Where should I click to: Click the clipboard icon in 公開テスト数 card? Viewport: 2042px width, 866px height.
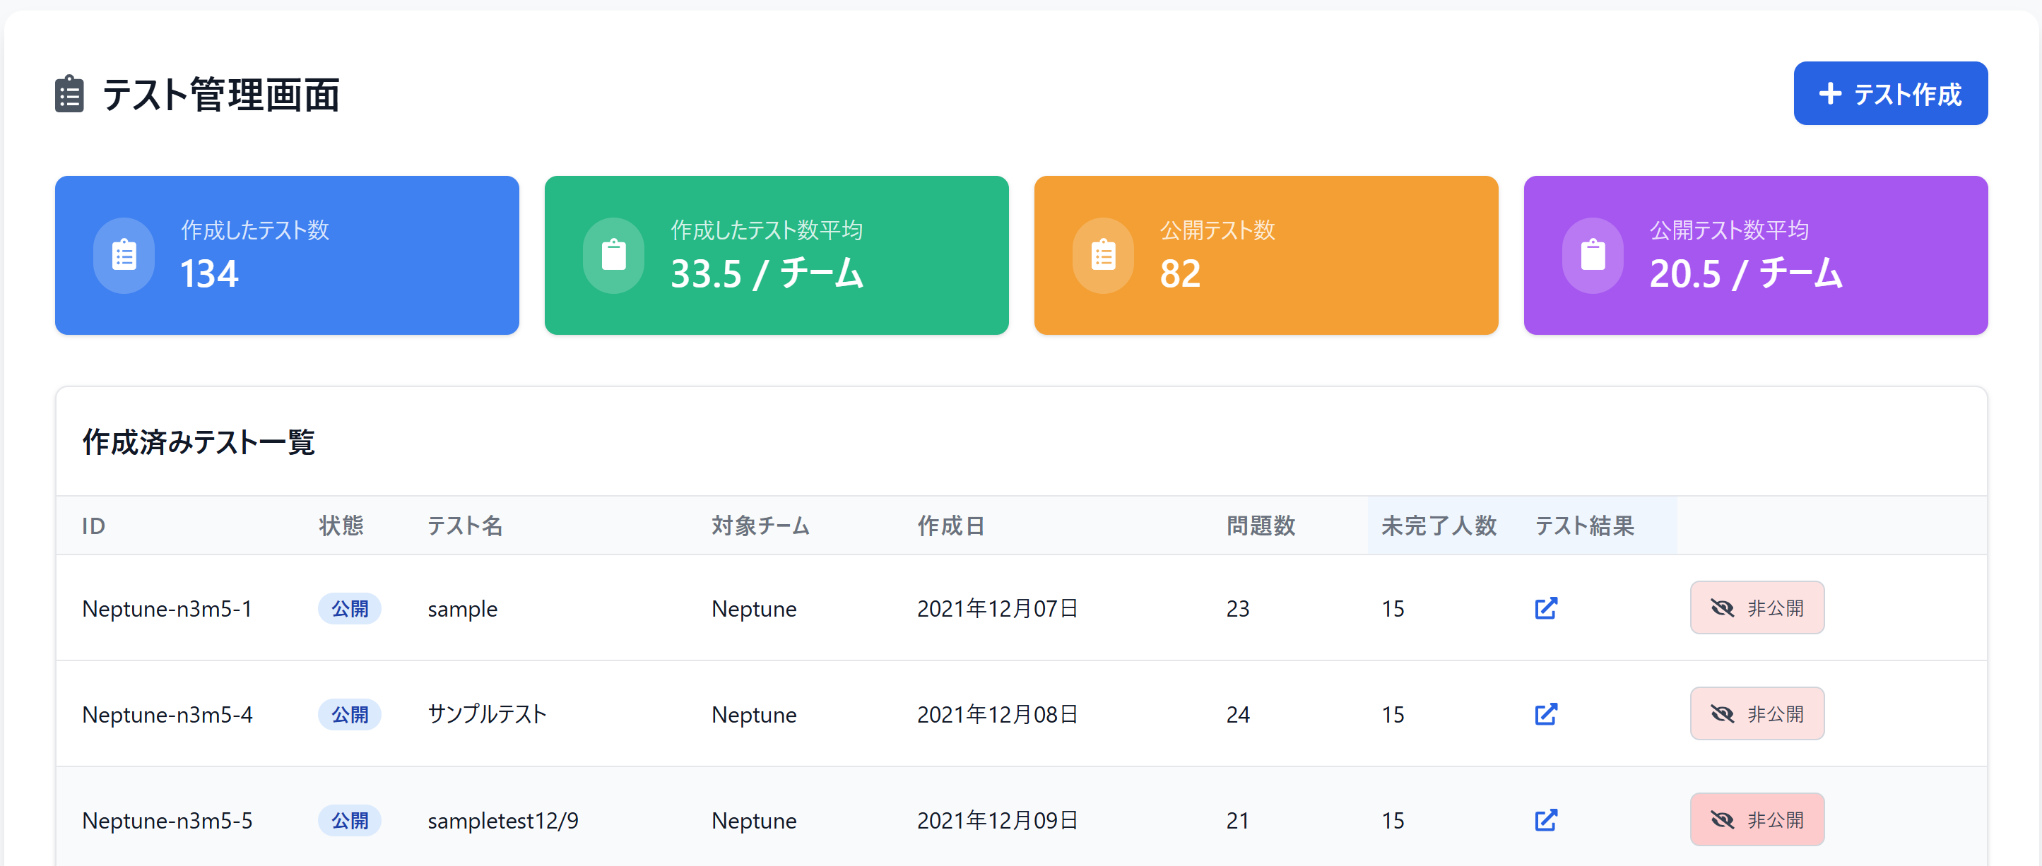click(x=1104, y=255)
